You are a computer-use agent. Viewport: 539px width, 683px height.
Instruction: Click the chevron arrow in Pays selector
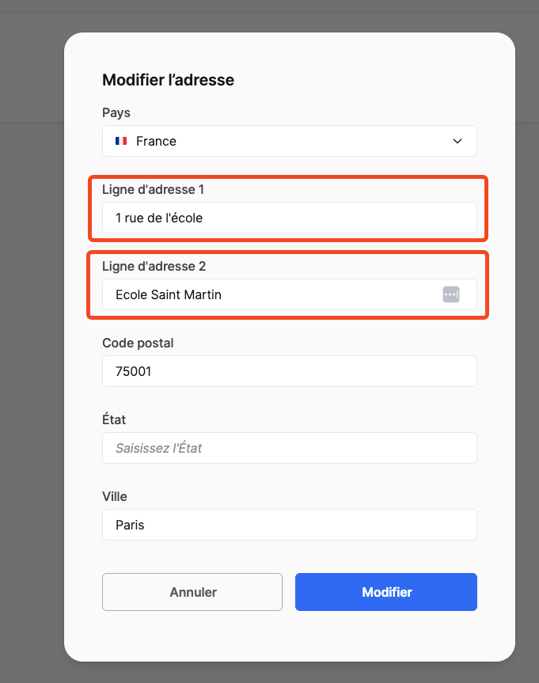[457, 141]
